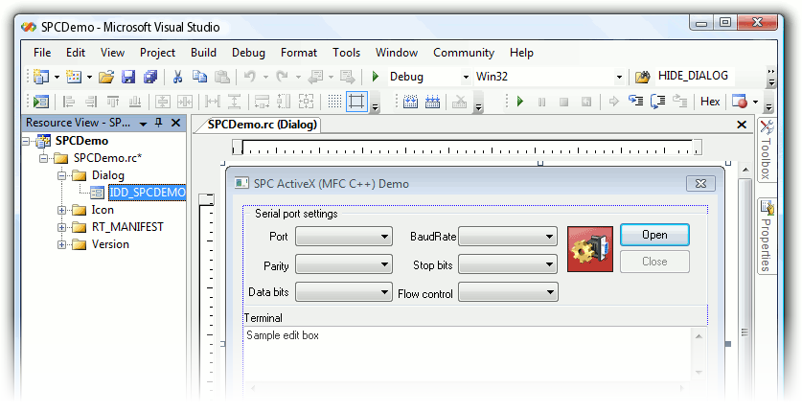Click the dialog editor vertical scrollbar
Screen dimensions: 802x412
pyautogui.click(x=745, y=281)
